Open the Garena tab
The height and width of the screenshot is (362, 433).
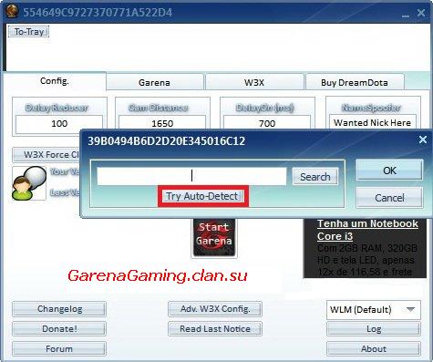[154, 83]
